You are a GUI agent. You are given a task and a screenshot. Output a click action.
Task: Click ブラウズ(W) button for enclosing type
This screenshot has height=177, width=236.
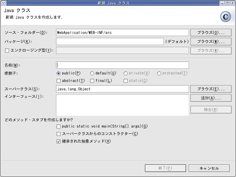point(211,50)
